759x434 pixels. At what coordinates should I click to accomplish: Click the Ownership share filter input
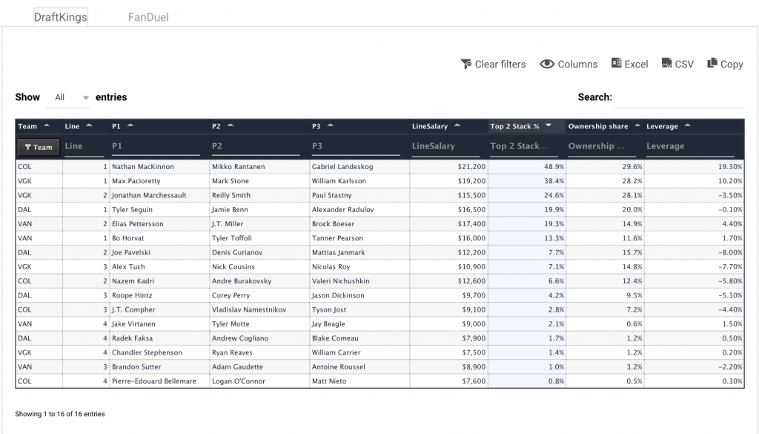(602, 147)
